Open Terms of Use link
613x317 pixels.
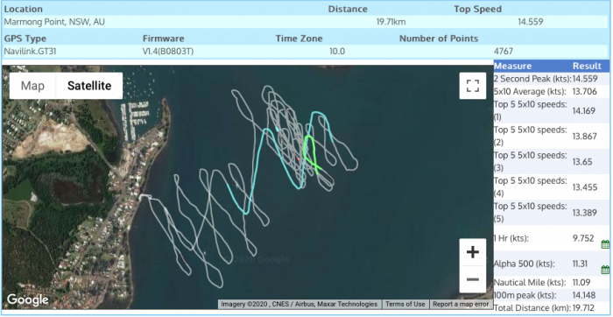pos(405,304)
